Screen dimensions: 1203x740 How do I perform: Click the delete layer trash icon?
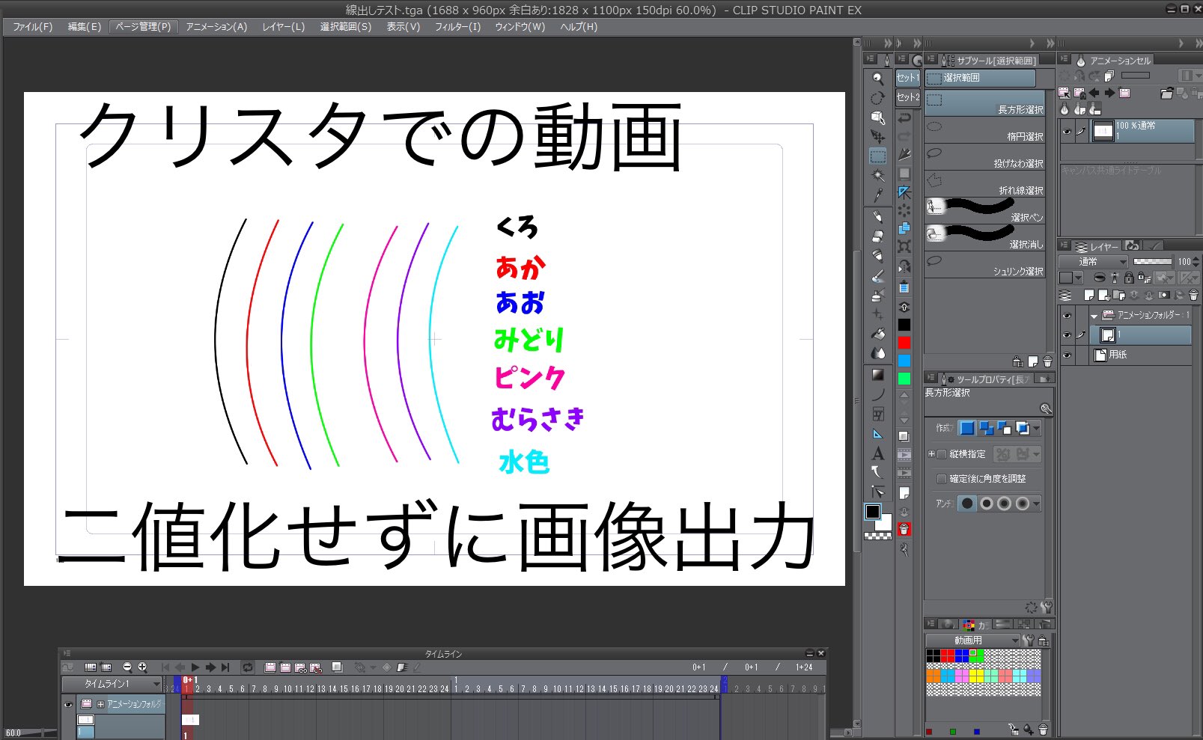click(1194, 295)
